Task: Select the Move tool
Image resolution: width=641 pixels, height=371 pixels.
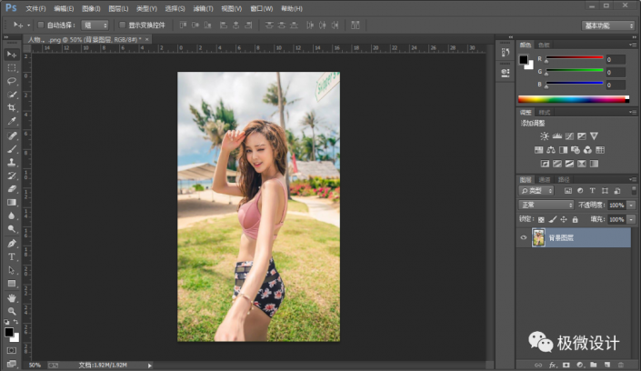Action: pyautogui.click(x=12, y=55)
